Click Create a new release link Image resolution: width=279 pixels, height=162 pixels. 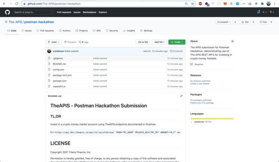point(200,84)
